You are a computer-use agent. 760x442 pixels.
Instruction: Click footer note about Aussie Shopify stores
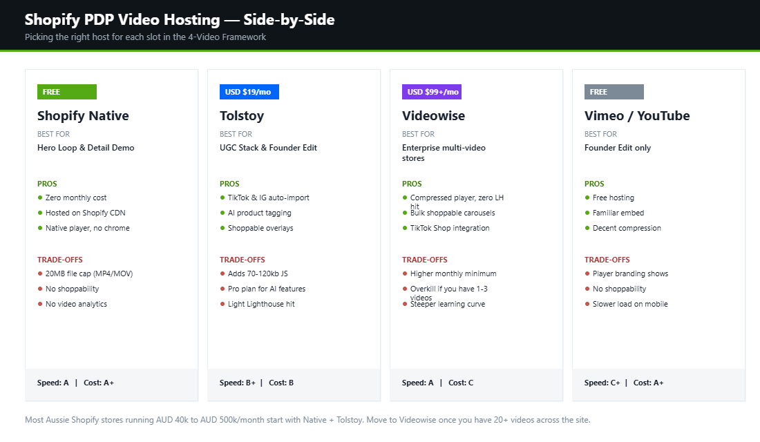point(307,420)
